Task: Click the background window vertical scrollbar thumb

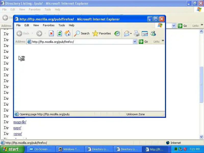Action: tap(201, 84)
